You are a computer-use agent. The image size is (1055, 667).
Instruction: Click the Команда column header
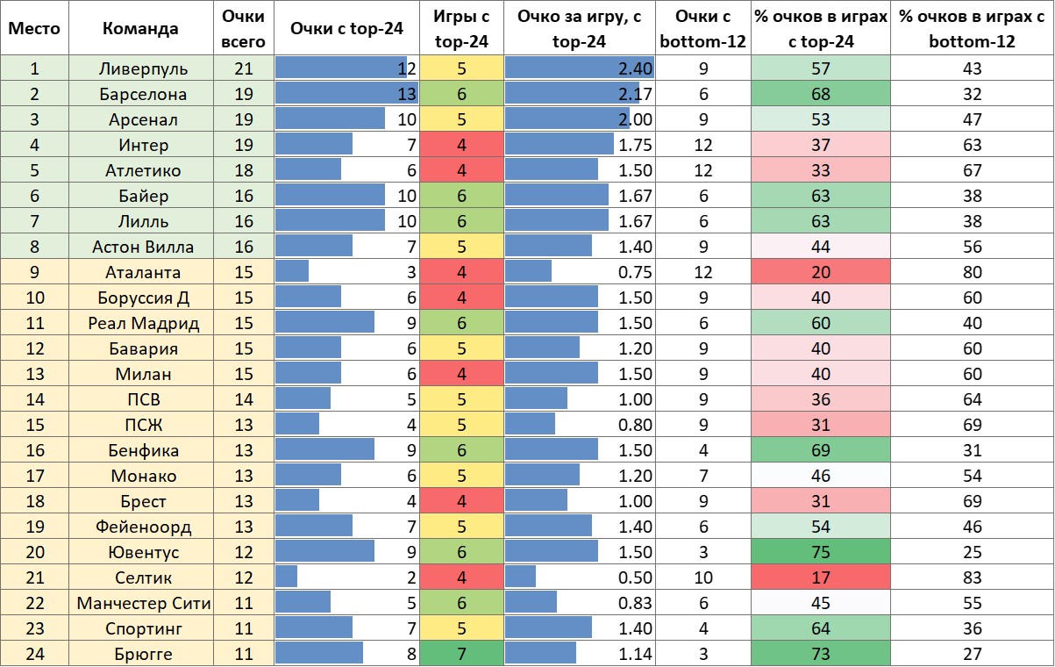click(140, 28)
